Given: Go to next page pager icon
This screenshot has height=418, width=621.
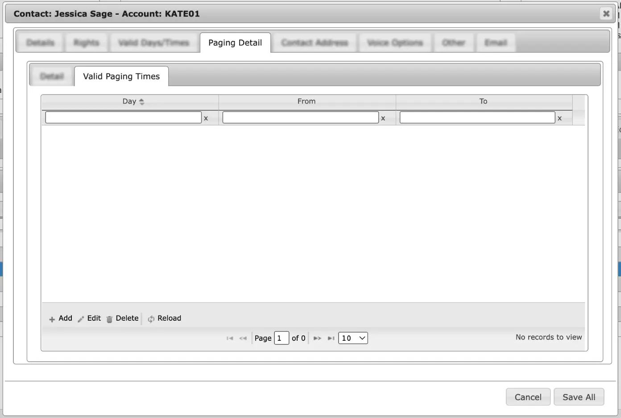Looking at the screenshot, I should tap(317, 339).
